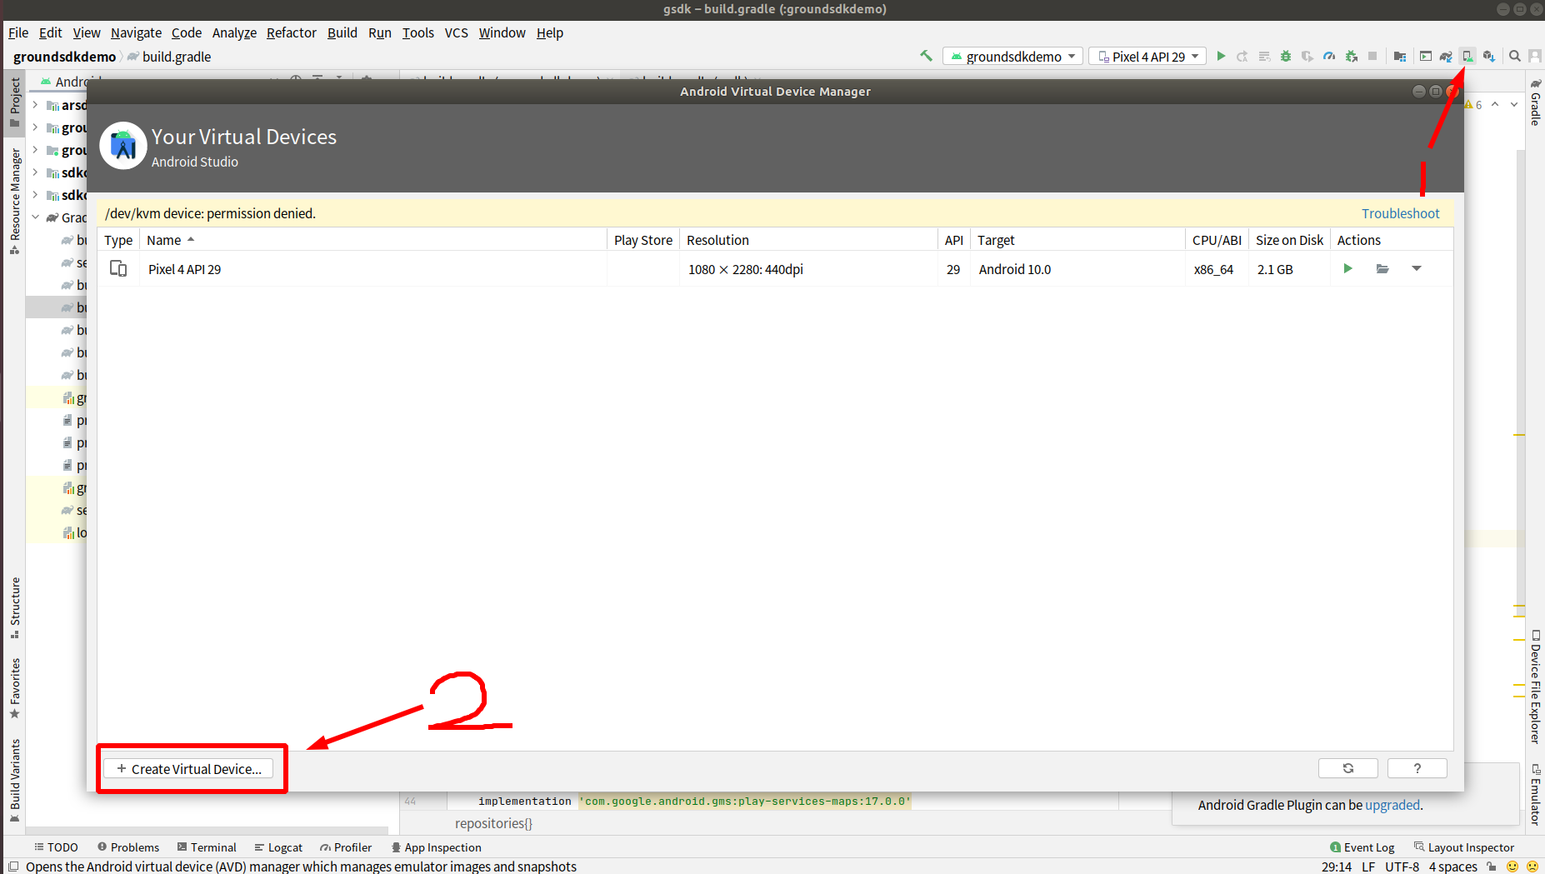Viewport: 1545px width, 874px height.
Task: Click the Make Project hammer icon
Action: click(926, 56)
